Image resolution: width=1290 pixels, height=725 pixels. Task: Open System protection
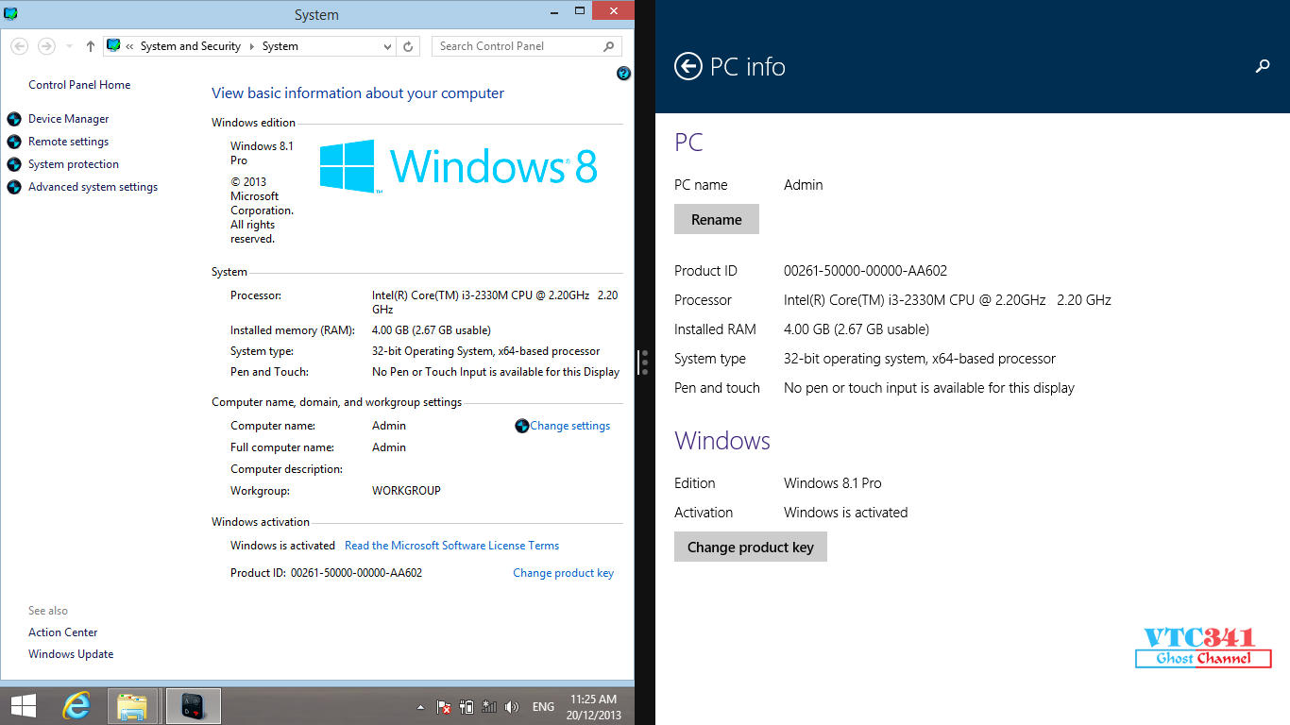74,164
